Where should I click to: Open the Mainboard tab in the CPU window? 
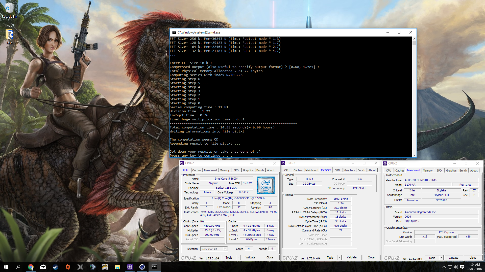click(x=210, y=170)
